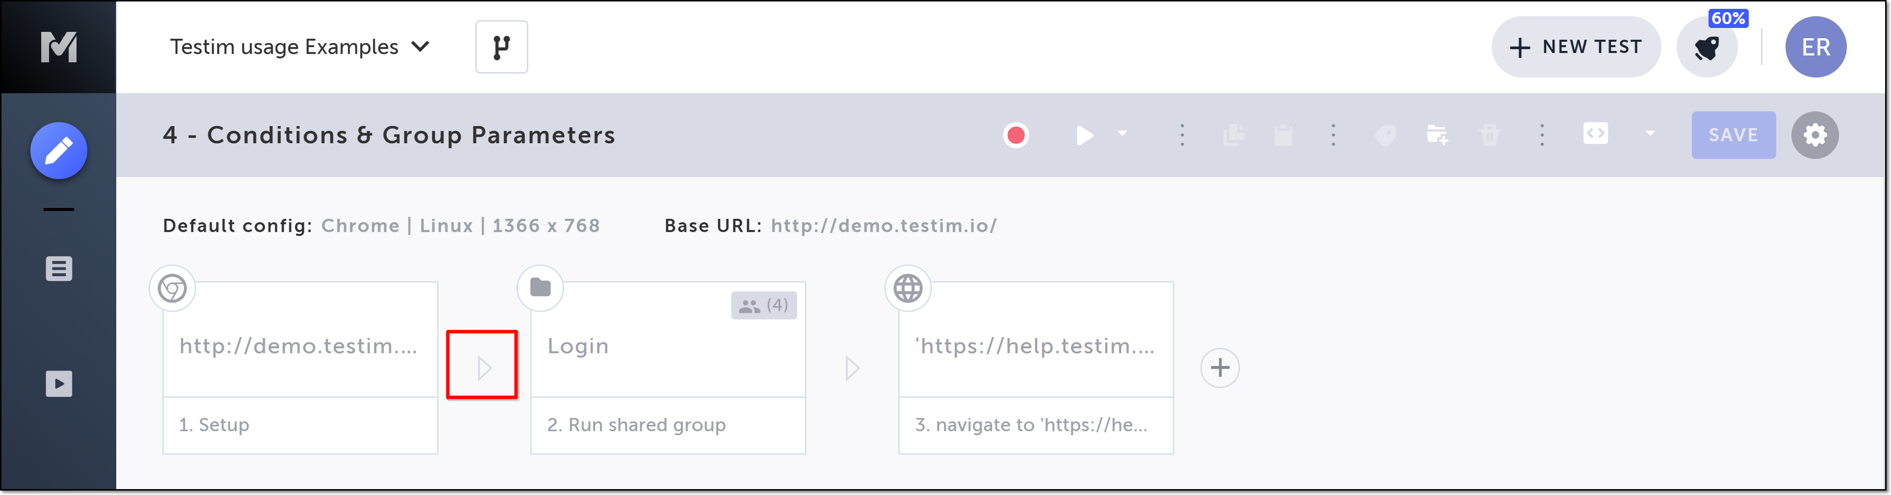Click the red Record button
The width and height of the screenshot is (1891, 495).
[1015, 135]
